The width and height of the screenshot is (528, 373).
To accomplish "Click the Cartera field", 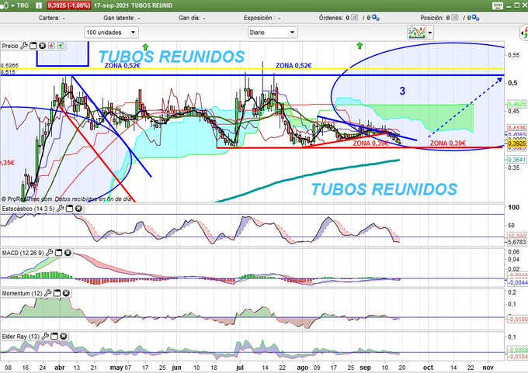I will [x=51, y=18].
